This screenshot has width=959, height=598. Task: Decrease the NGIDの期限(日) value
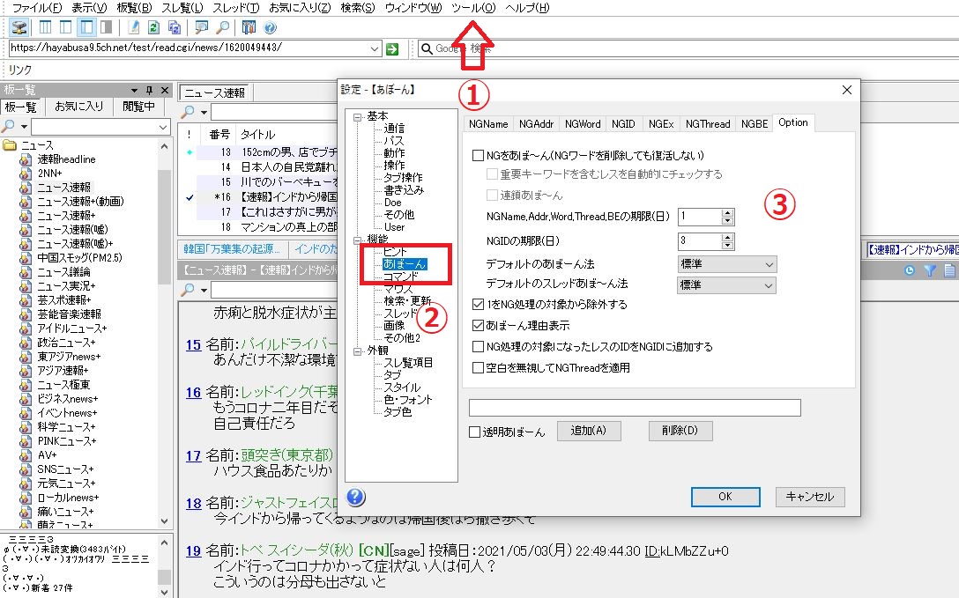point(727,246)
